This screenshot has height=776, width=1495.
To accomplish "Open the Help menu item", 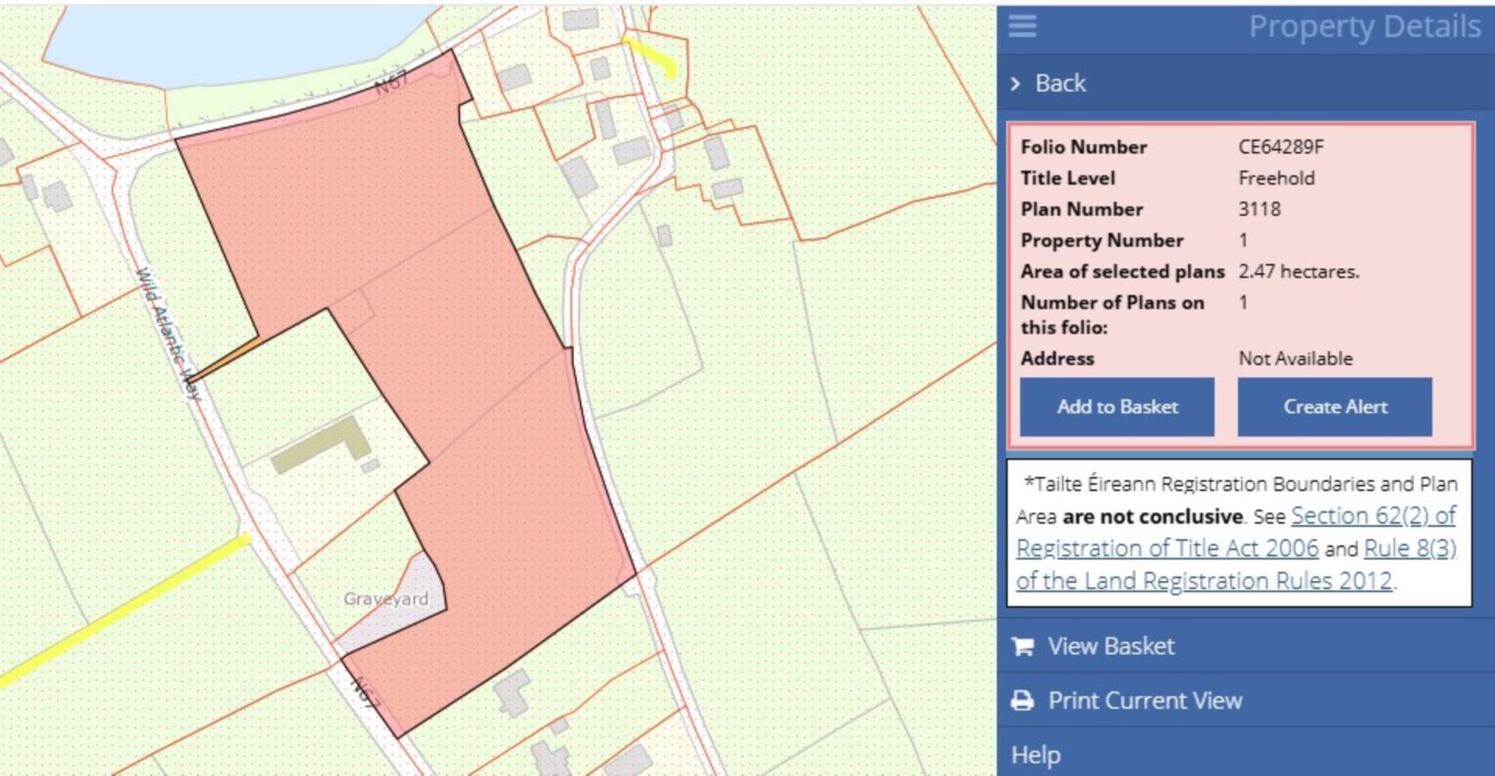I will 1246,753.
